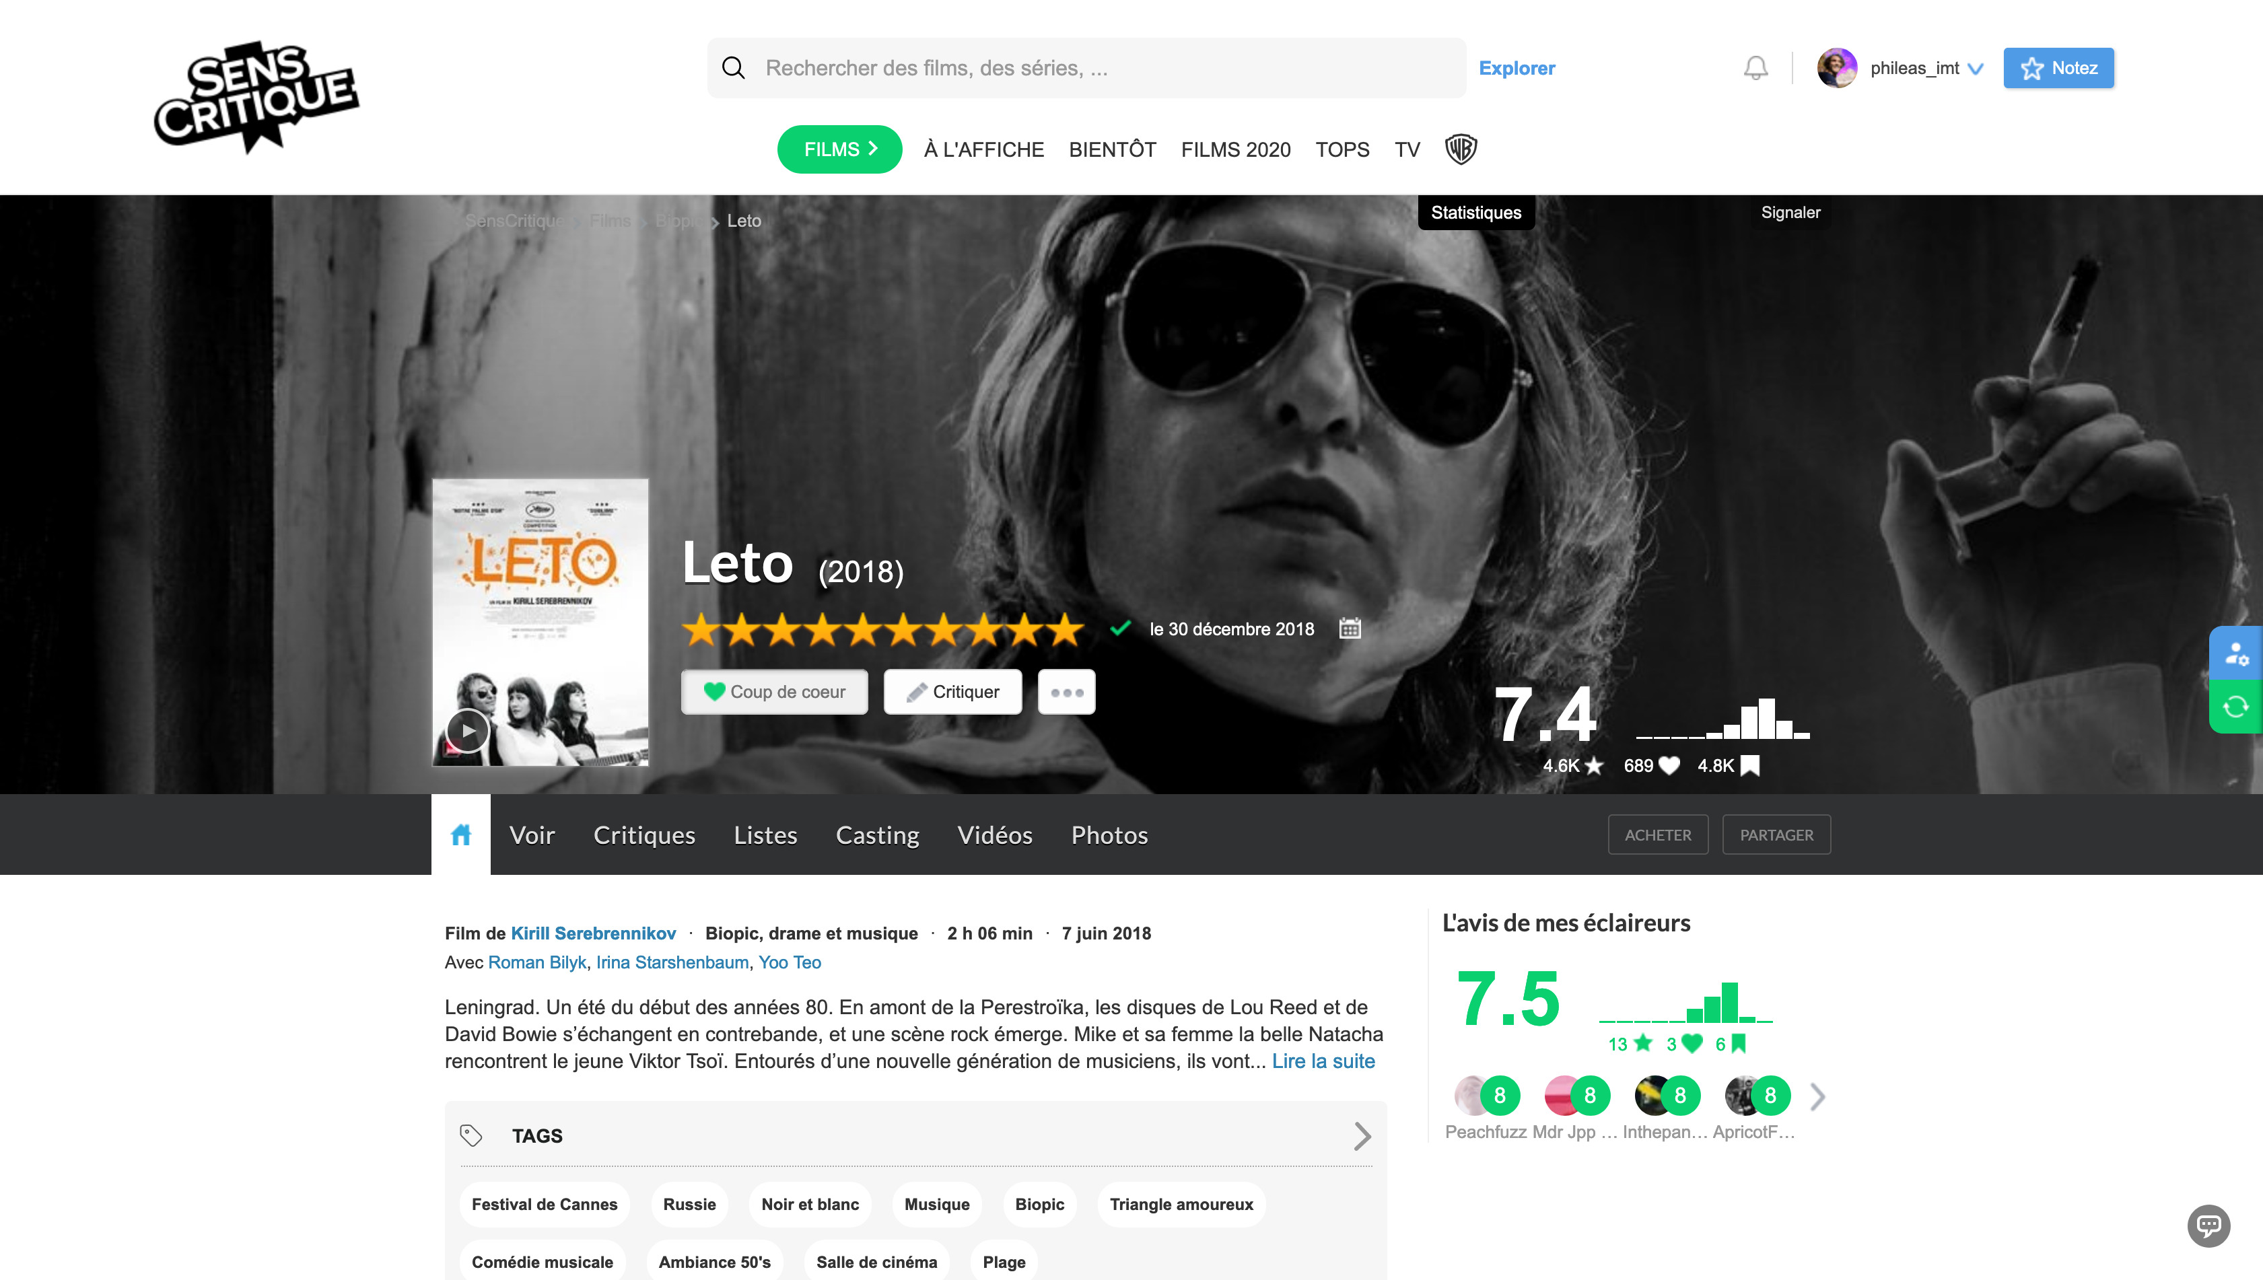Switch to the Critiques tab

click(643, 834)
